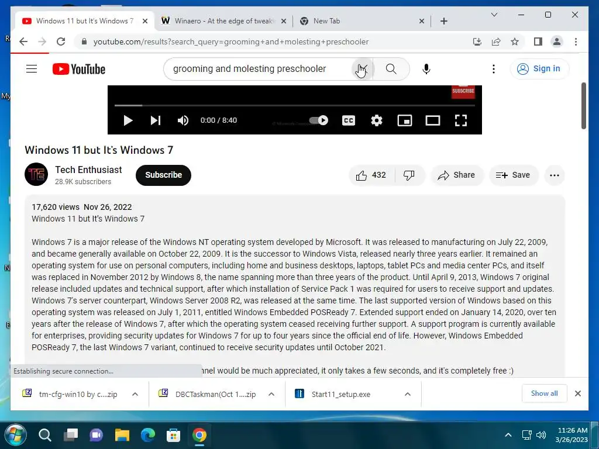
Task: Click the install app icon in address bar
Action: coord(477,42)
